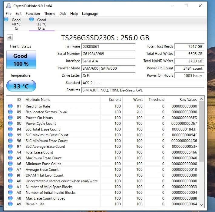Click status icon for DRAM 1 bit Error Count
This screenshot has width=215, height=212.
coord(10,175)
